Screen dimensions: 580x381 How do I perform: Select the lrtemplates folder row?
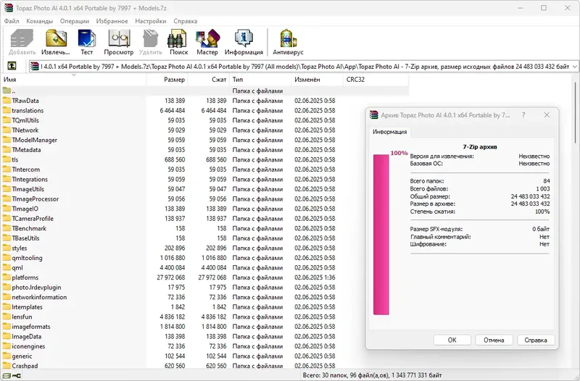point(205,306)
